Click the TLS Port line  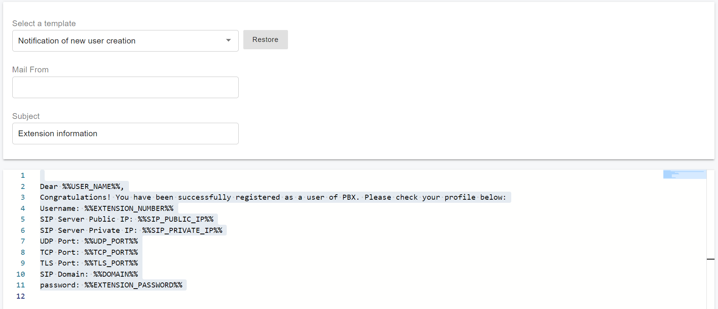point(89,263)
